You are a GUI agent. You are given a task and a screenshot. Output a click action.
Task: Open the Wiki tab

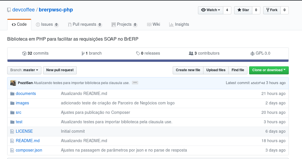(x=153, y=25)
